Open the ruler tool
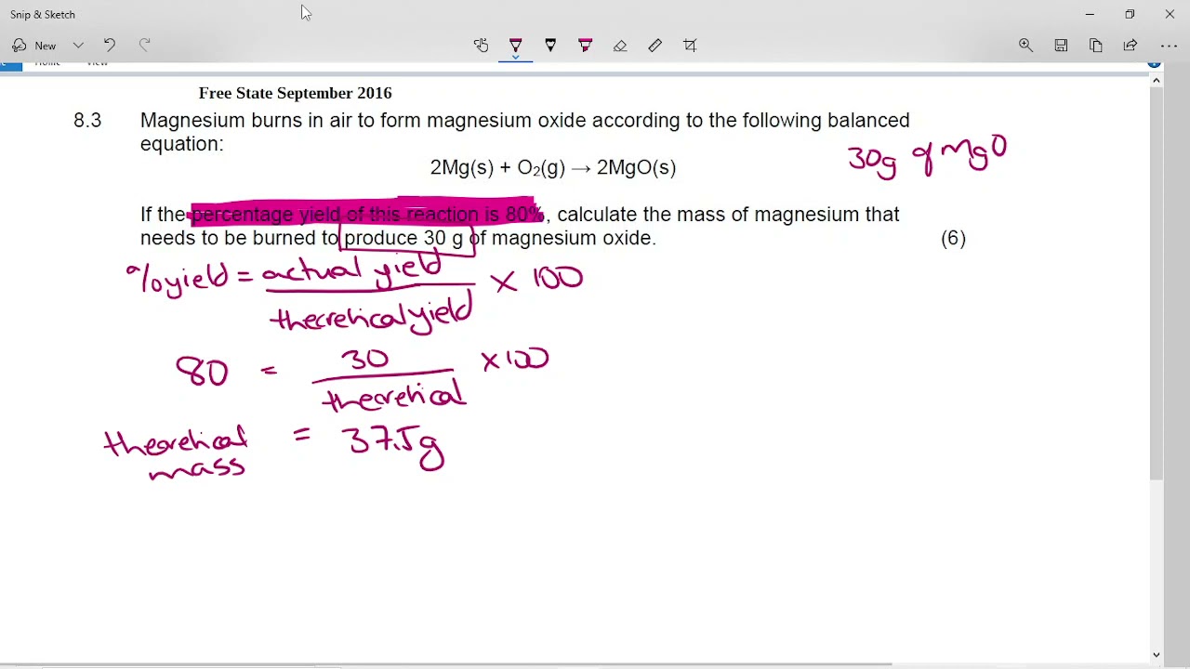 (x=654, y=46)
